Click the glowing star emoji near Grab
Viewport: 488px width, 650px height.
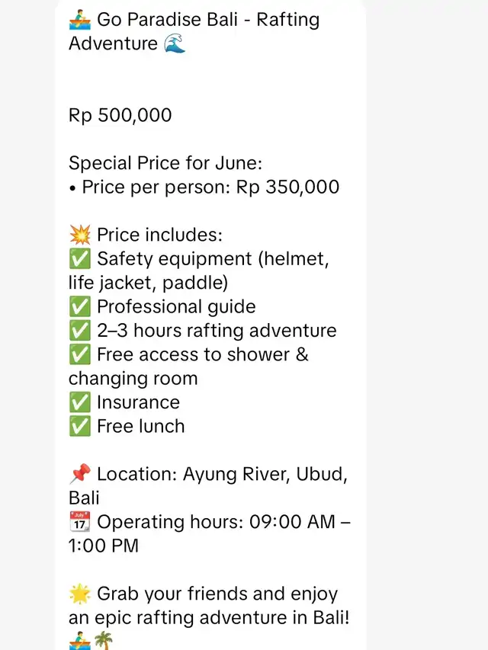point(79,594)
